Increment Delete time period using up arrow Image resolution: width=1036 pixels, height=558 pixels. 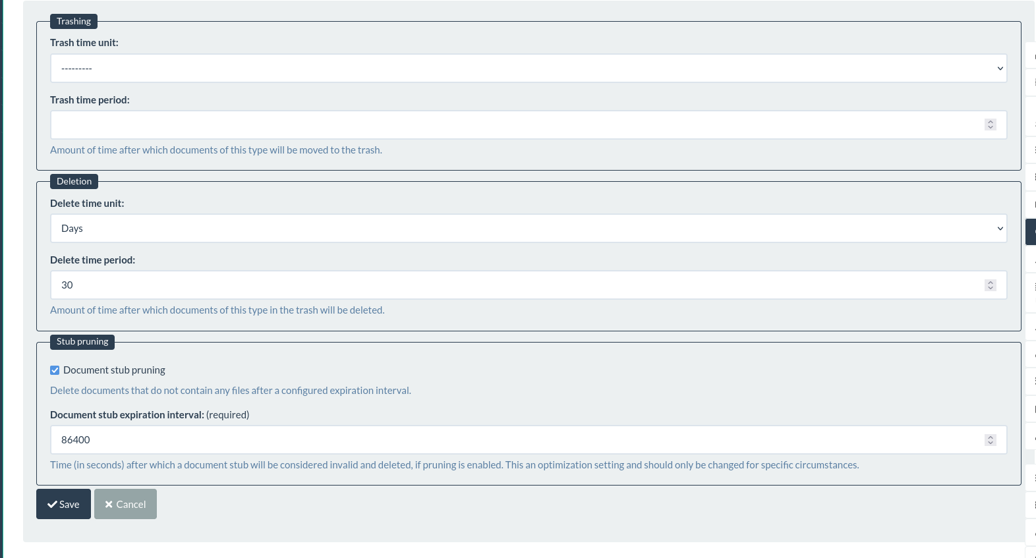[x=991, y=283]
